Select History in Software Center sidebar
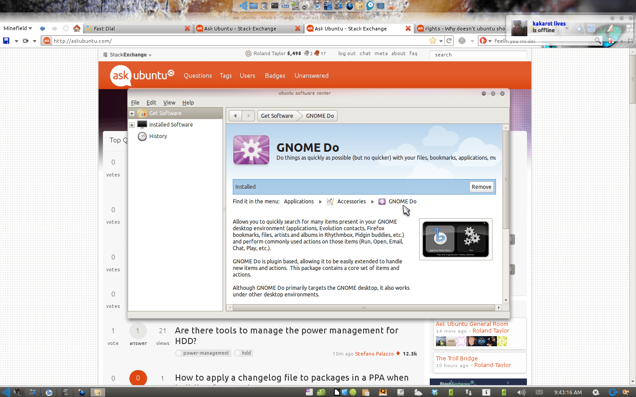 pos(158,136)
